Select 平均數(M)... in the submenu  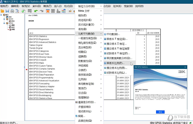click(x=120, y=34)
